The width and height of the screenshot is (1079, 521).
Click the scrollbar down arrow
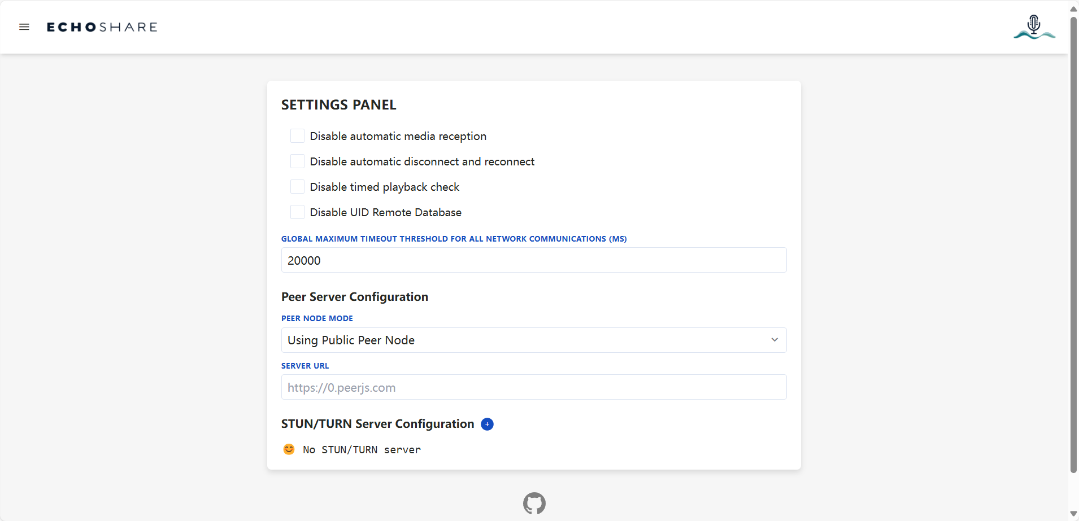[1073, 514]
